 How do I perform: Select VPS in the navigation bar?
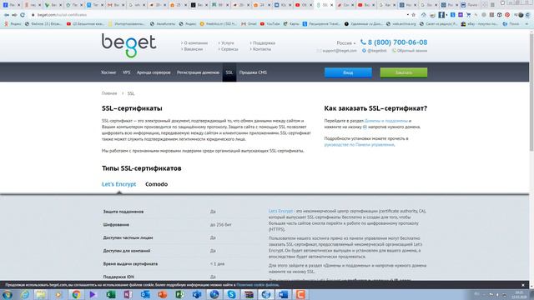pos(126,72)
